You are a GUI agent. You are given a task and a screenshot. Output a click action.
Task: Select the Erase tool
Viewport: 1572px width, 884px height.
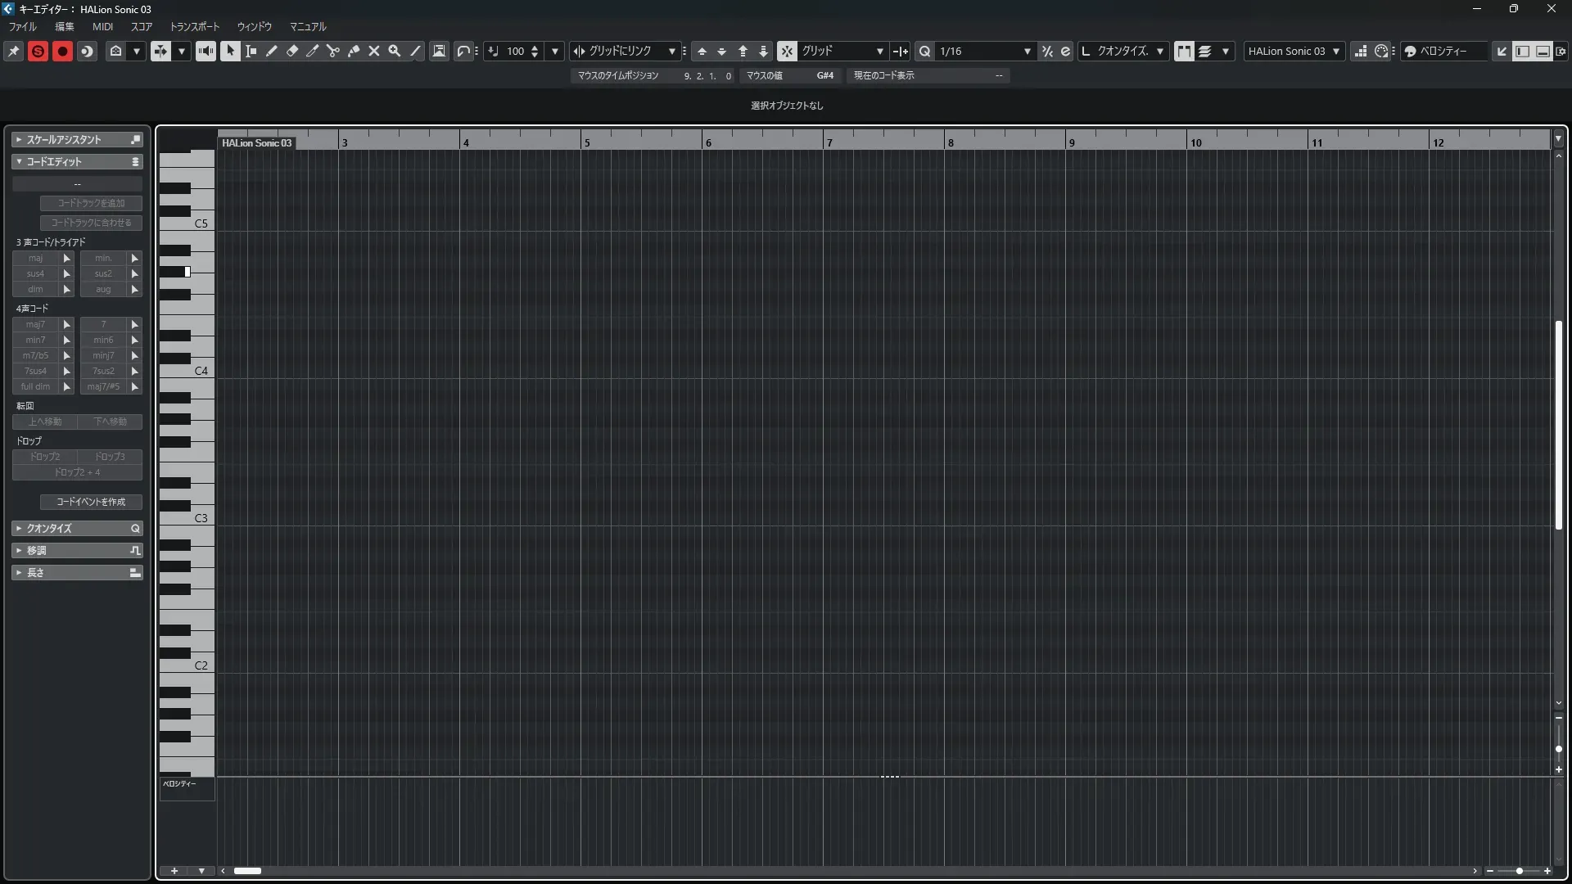click(292, 51)
